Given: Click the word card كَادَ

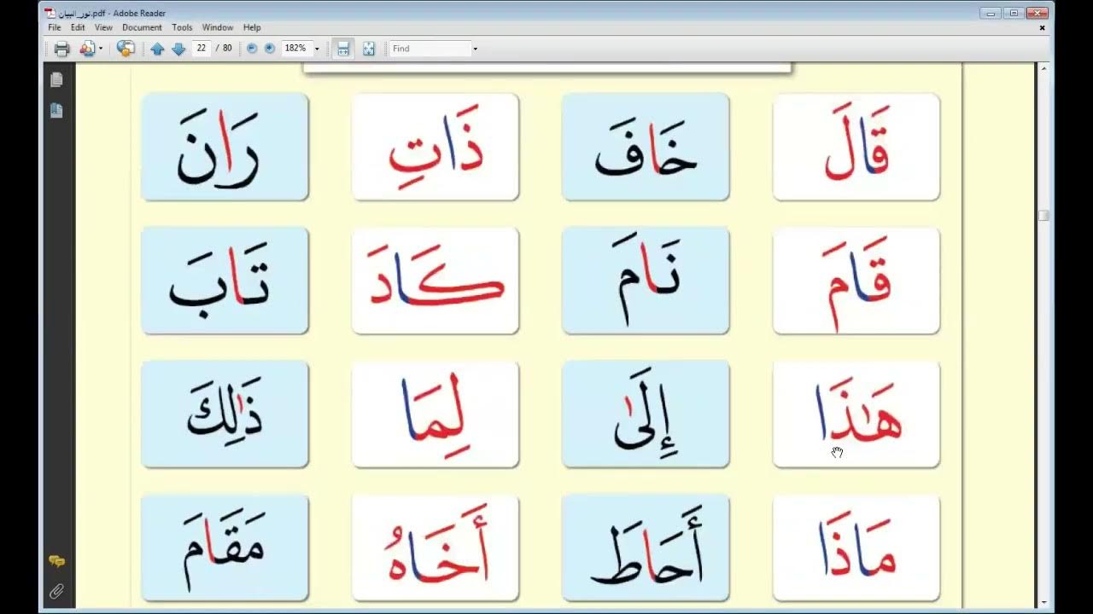Looking at the screenshot, I should click(435, 281).
